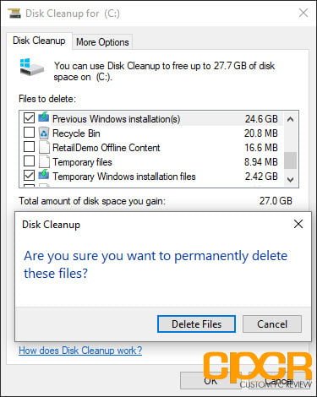Open the How does Disk Cleanup work link
The image size is (317, 397).
(80, 351)
